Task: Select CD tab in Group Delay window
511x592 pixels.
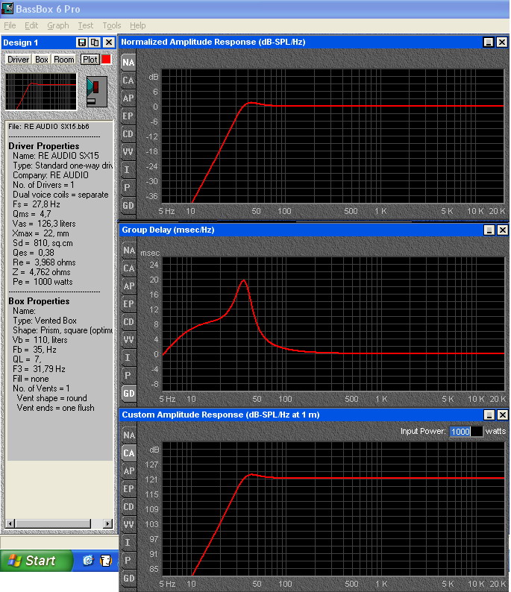Action: click(129, 321)
